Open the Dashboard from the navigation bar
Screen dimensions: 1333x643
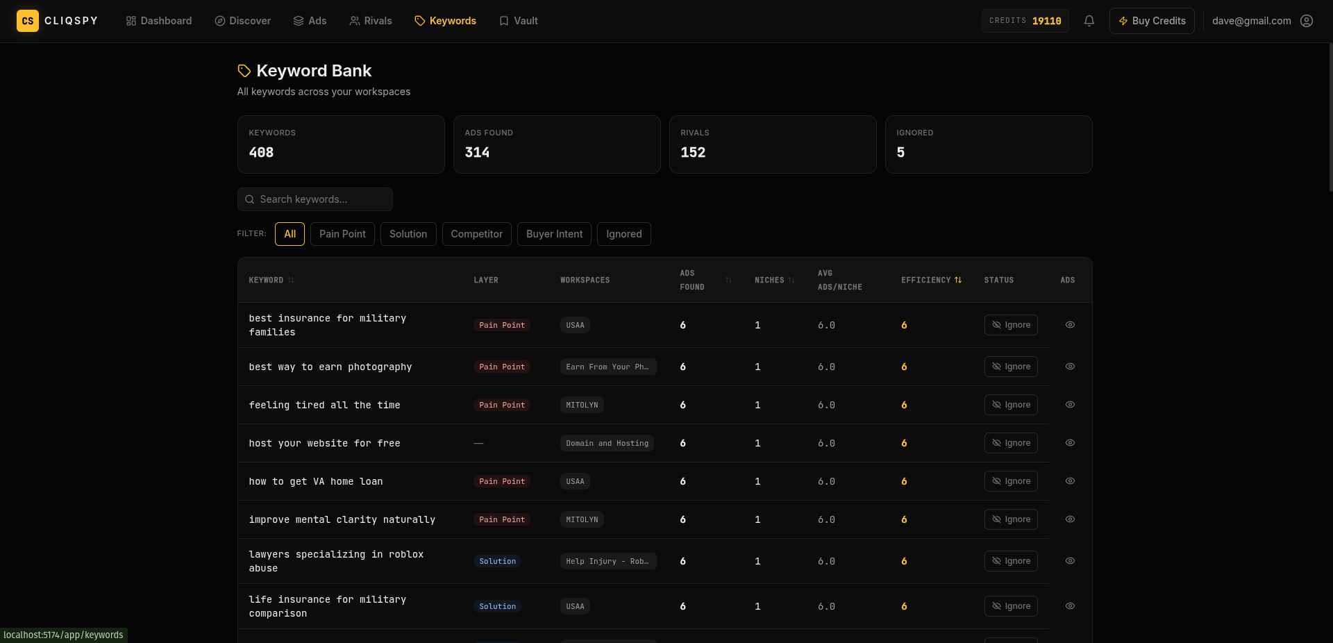158,21
